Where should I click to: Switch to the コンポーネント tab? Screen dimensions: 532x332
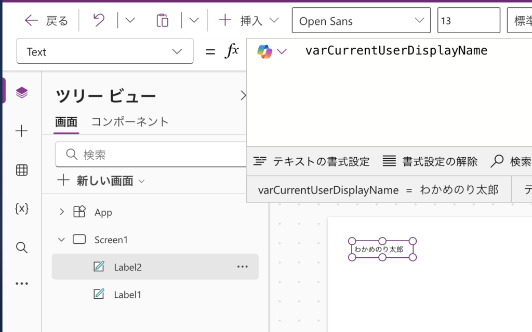coord(130,122)
